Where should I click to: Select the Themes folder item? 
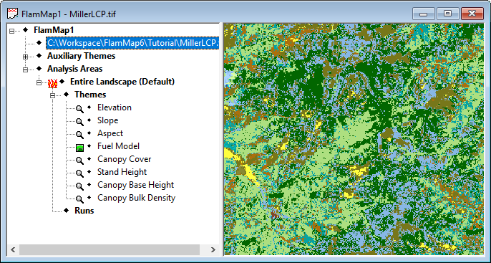pos(90,95)
